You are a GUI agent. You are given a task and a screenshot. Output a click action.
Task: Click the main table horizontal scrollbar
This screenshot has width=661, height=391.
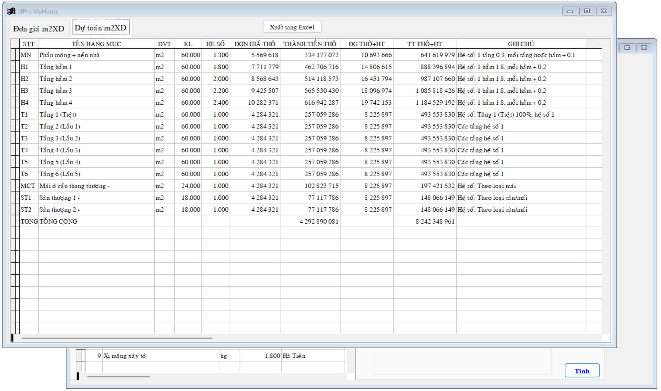[x=117, y=338]
